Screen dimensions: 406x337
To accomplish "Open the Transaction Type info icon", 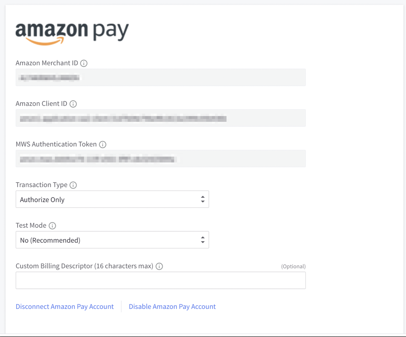I will (x=73, y=185).
